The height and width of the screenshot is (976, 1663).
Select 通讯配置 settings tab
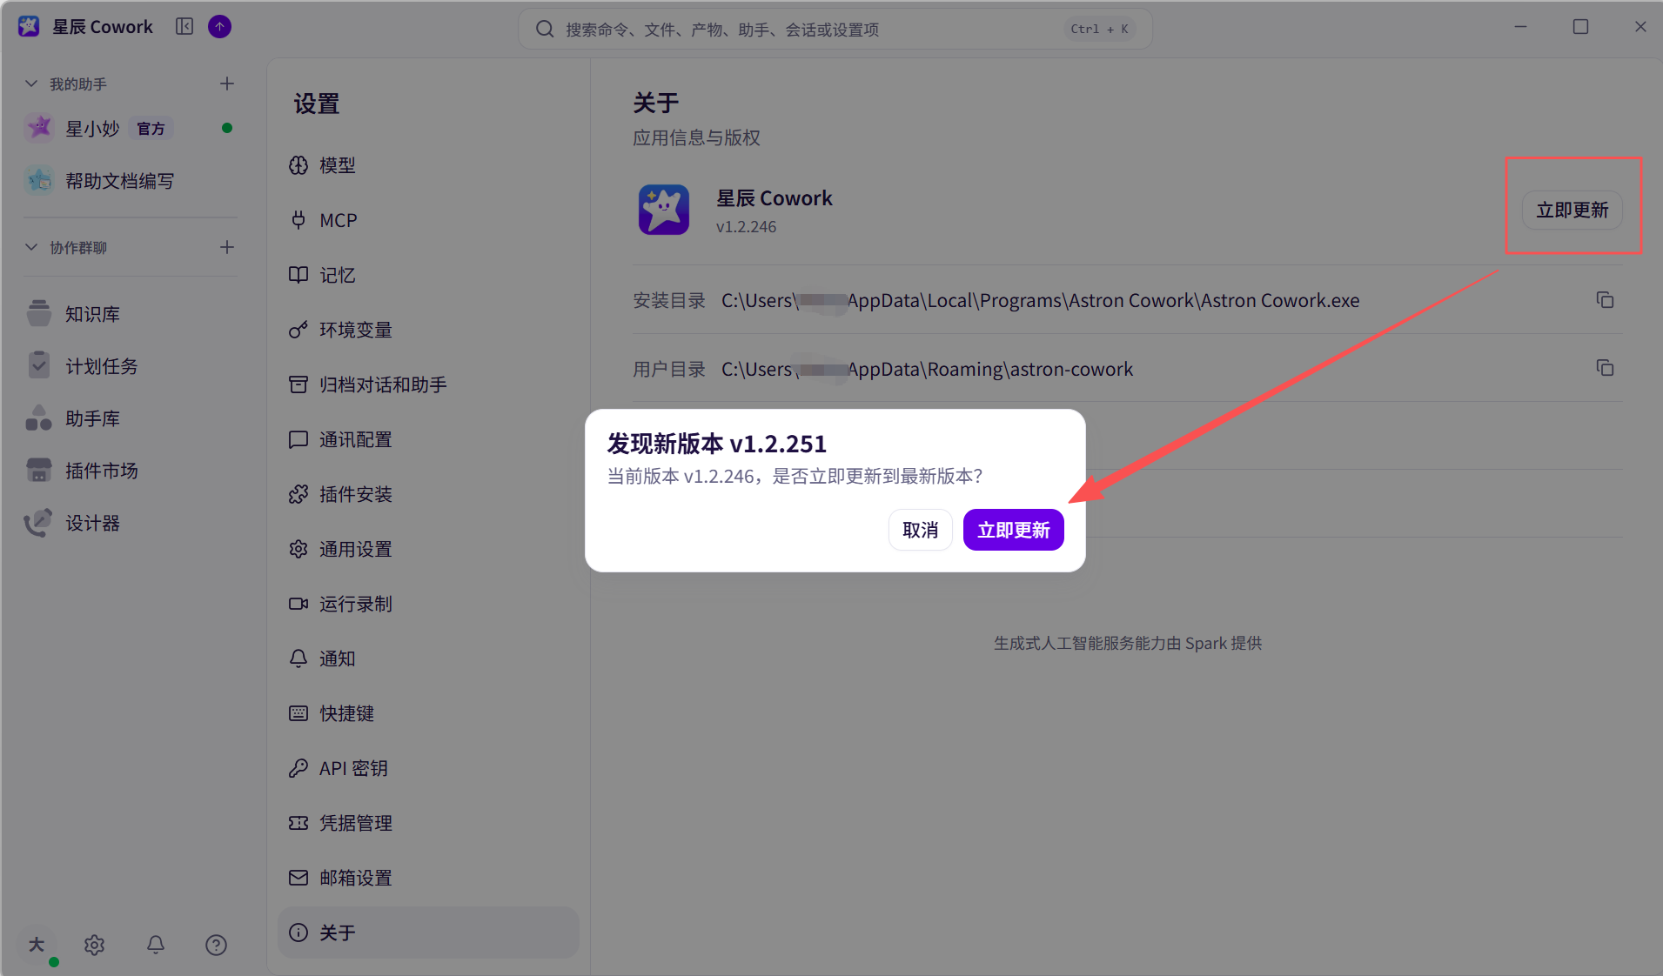point(428,439)
